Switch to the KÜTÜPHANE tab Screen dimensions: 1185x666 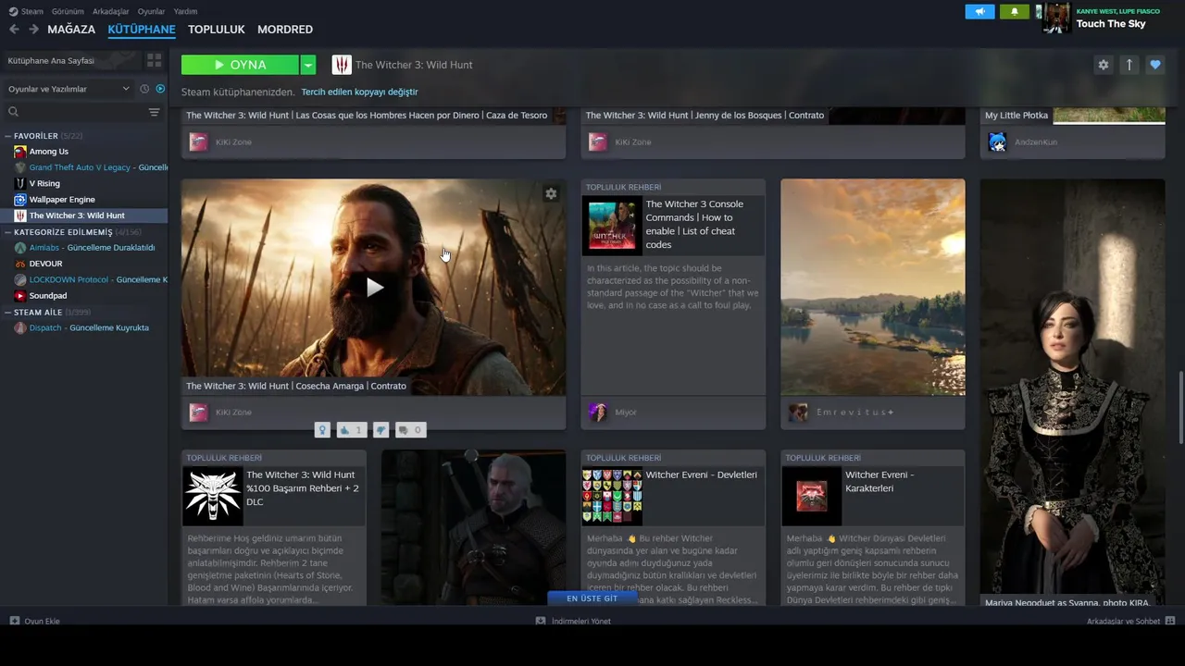coord(142,30)
